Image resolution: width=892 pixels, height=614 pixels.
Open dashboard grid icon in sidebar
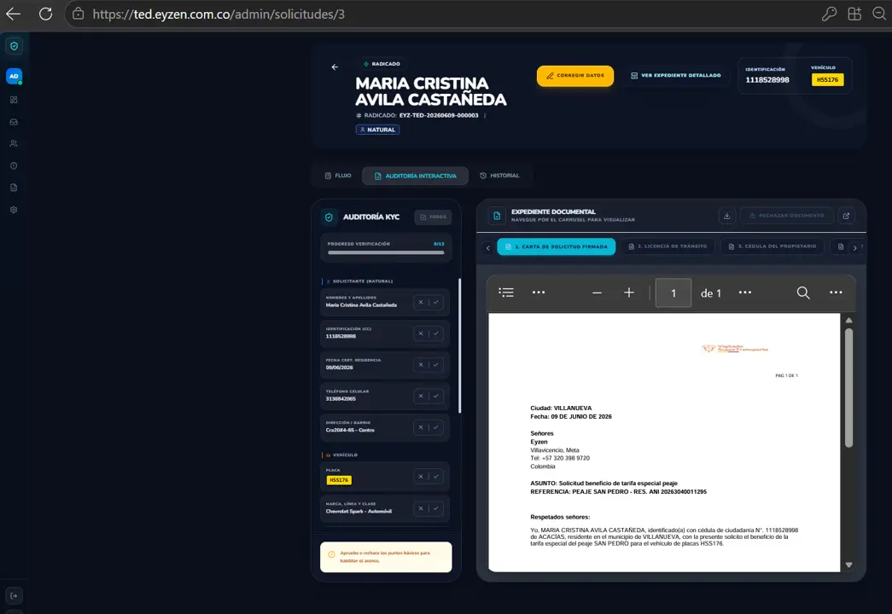pos(14,100)
